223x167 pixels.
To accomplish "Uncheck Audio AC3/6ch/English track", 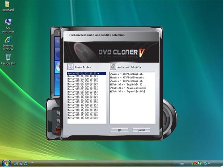I will tap(111, 74).
